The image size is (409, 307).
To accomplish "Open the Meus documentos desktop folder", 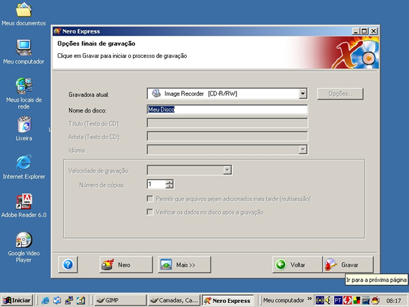I will (23, 14).
